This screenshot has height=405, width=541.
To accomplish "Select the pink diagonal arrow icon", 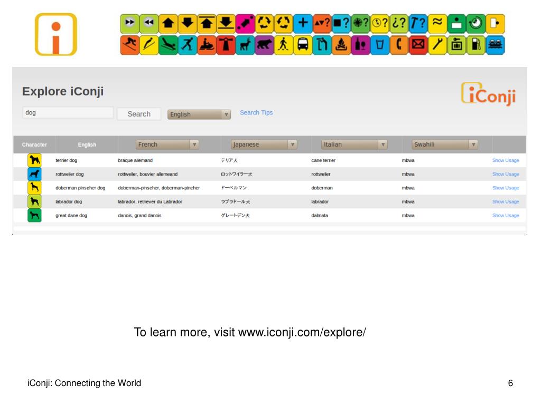I will [245, 23].
